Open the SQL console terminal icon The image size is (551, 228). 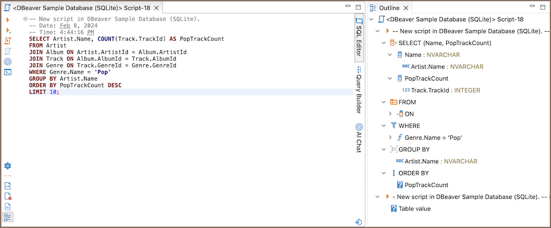coord(8,72)
